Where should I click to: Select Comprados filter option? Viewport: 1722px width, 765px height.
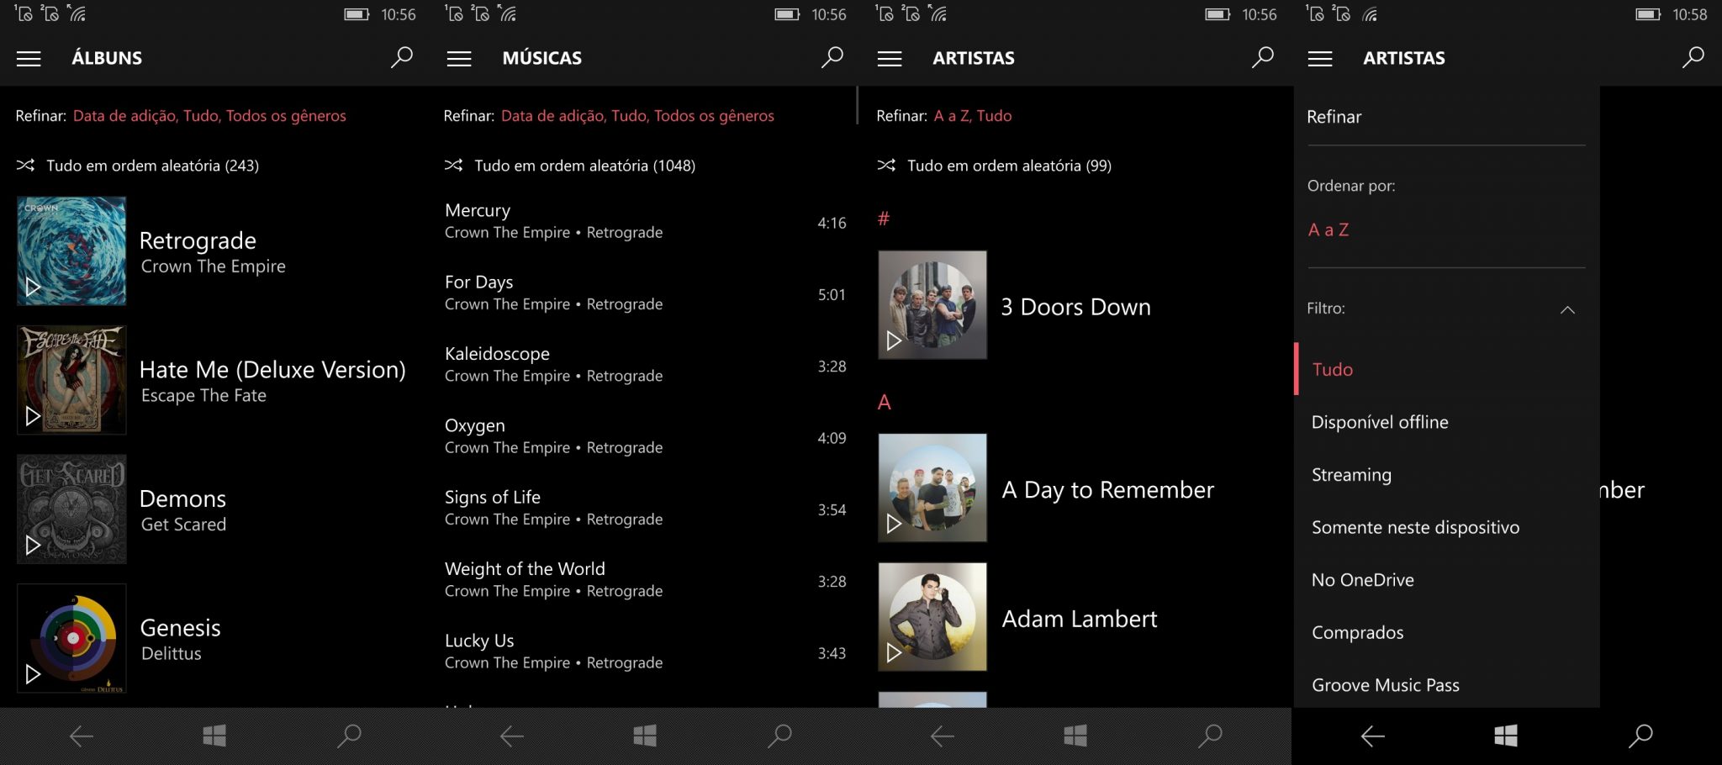pyautogui.click(x=1357, y=632)
